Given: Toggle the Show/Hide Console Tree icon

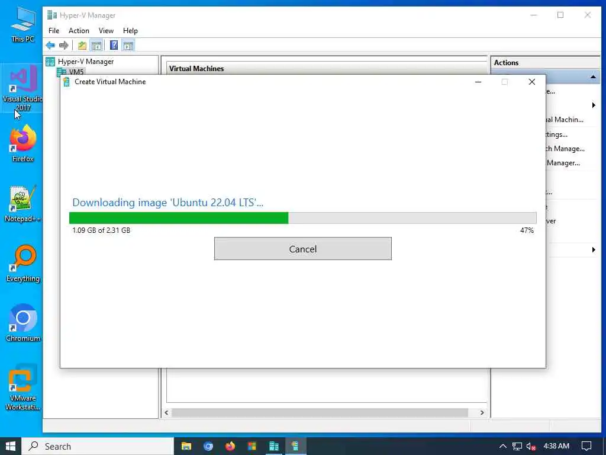Looking at the screenshot, I should click(x=96, y=45).
